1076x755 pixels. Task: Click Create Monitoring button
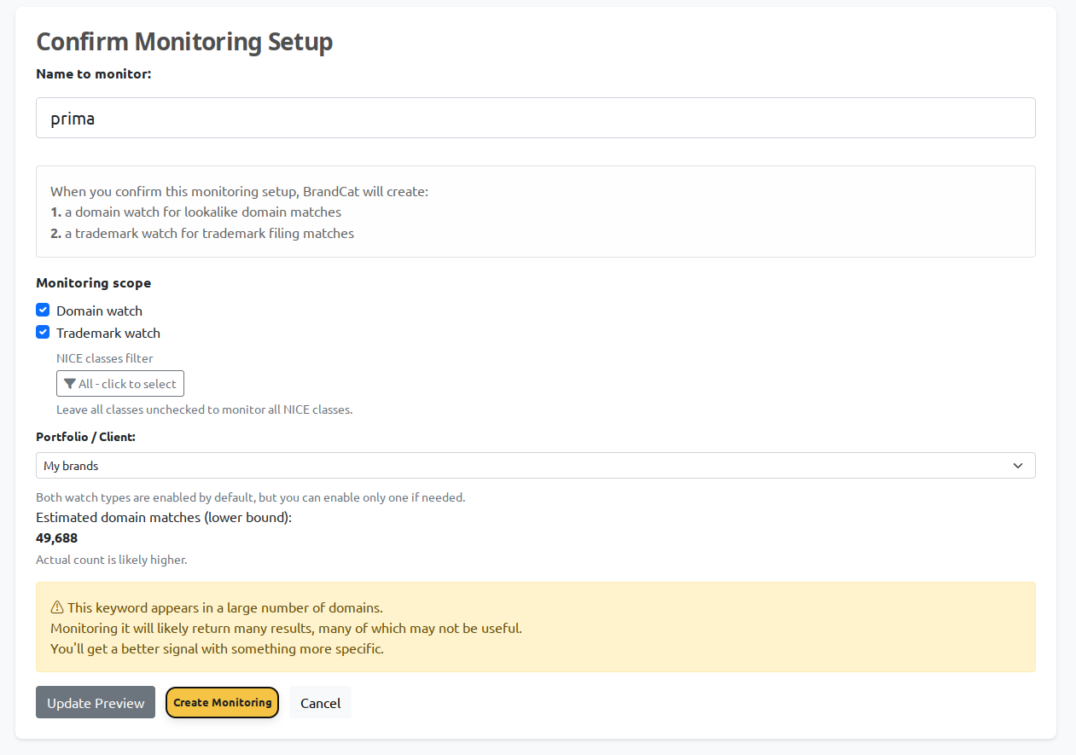tap(222, 702)
